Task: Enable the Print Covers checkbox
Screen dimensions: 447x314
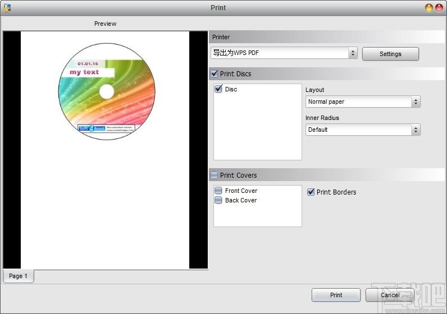Action: pos(214,175)
